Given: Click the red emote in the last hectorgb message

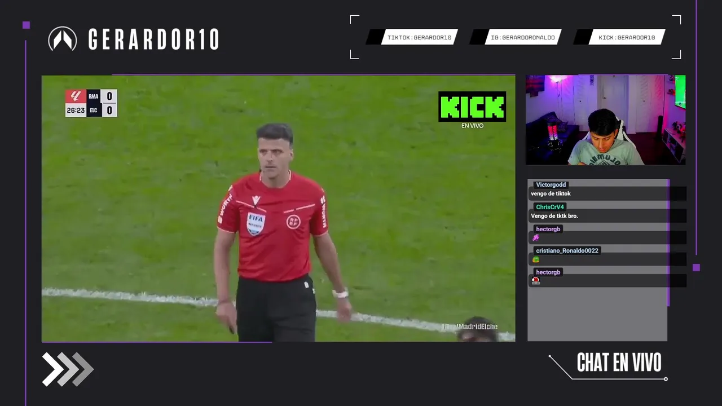Looking at the screenshot, I should click(536, 280).
